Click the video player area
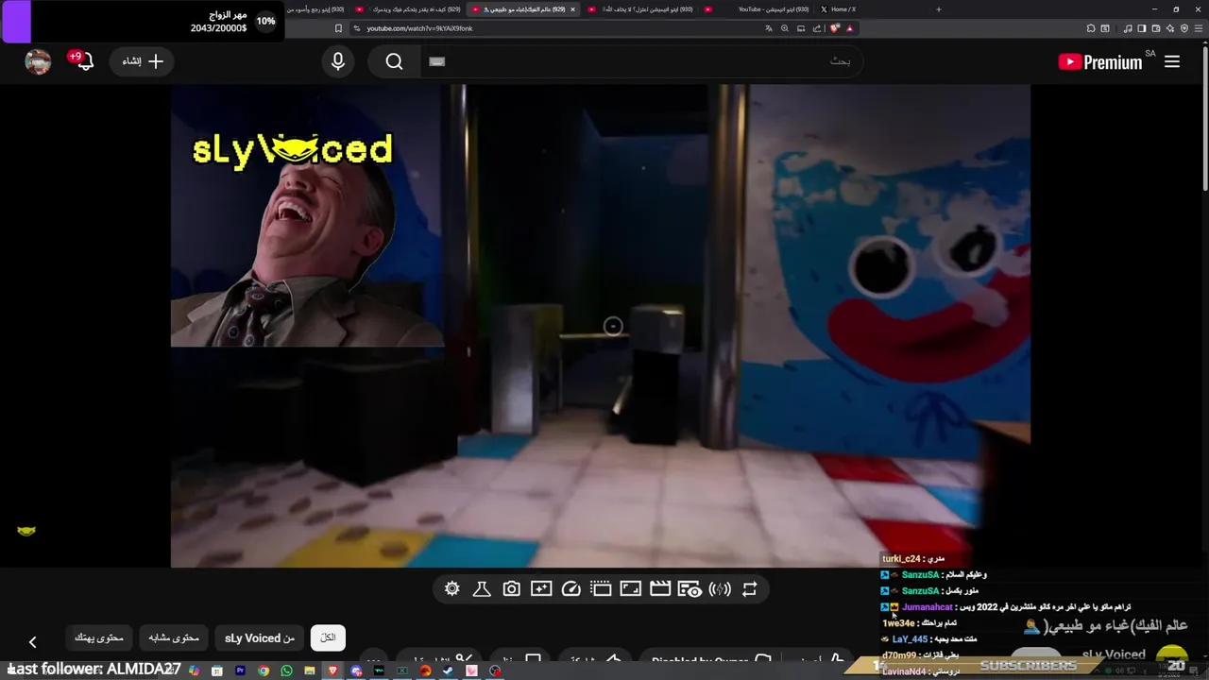 [600, 326]
